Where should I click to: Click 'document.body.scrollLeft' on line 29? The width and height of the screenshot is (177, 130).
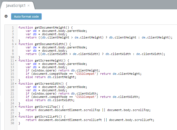pos(131,120)
